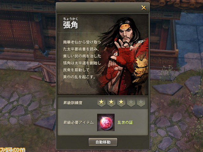Image resolution: width=203 pixels, height=152 pixels.
Task: Open the red 乱世の証 item icon
Action: click(106, 123)
